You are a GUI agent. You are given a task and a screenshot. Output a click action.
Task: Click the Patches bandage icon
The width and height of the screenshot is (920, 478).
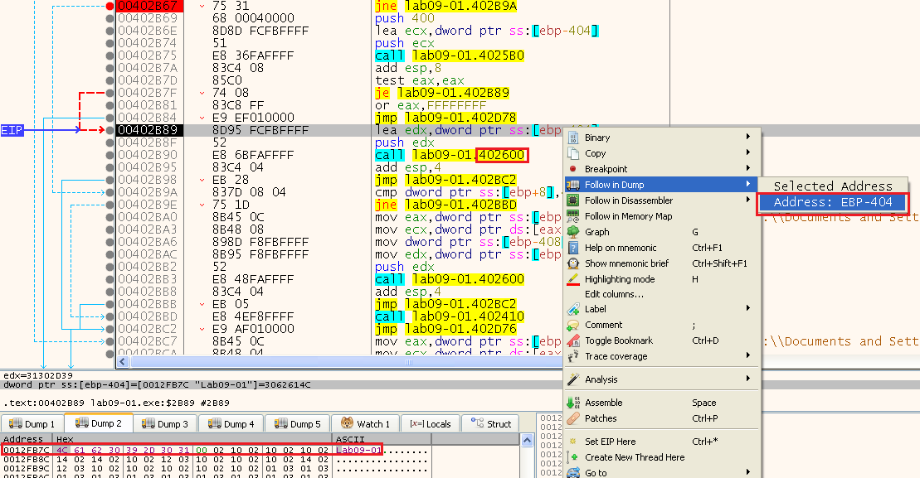[x=572, y=418]
